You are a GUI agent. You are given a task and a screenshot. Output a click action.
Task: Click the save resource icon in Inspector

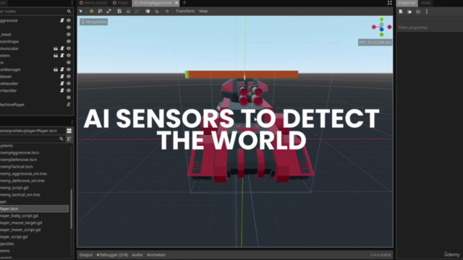pos(418,12)
